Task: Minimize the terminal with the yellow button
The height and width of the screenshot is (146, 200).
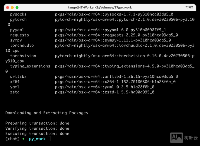Action: (12, 7)
